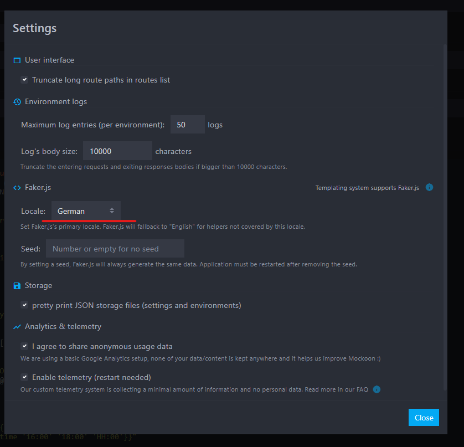
Task: Disable sharing anonymous usage data
Action: point(24,346)
